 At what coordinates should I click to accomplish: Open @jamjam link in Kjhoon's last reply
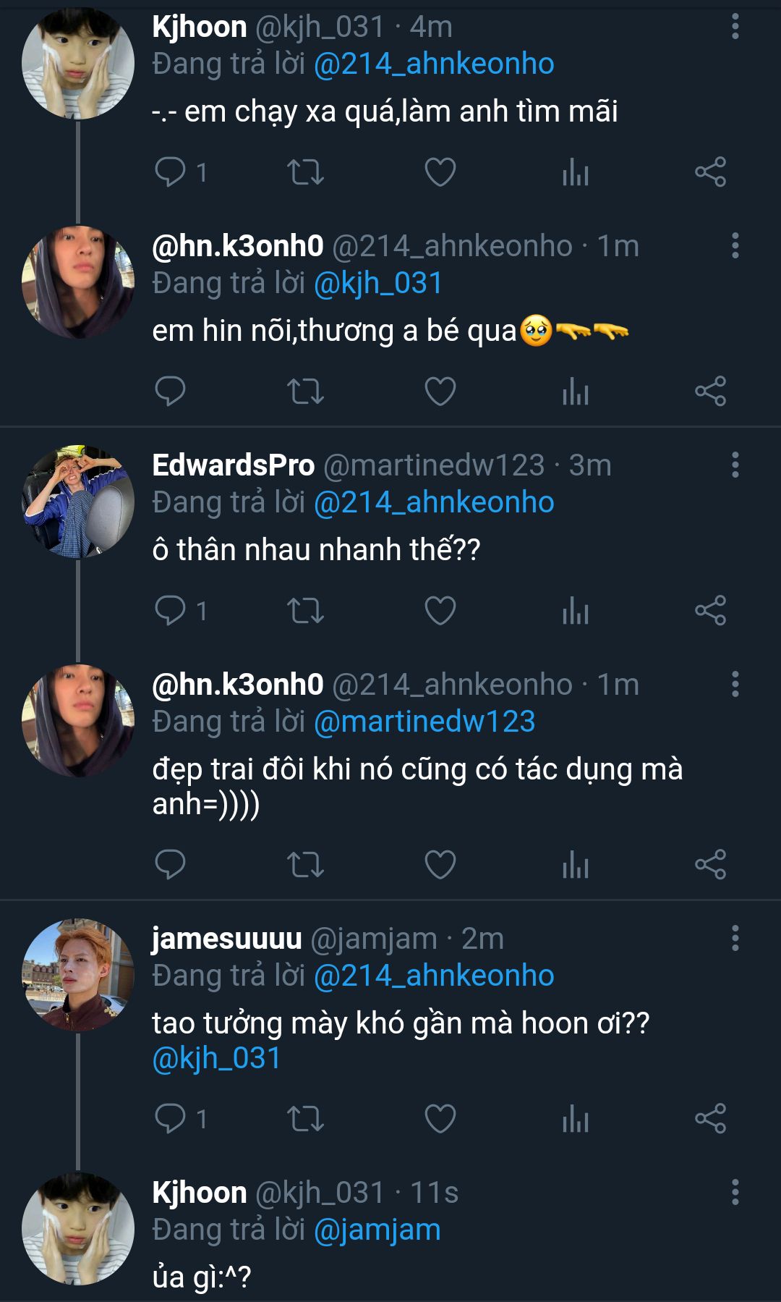pyautogui.click(x=377, y=1230)
